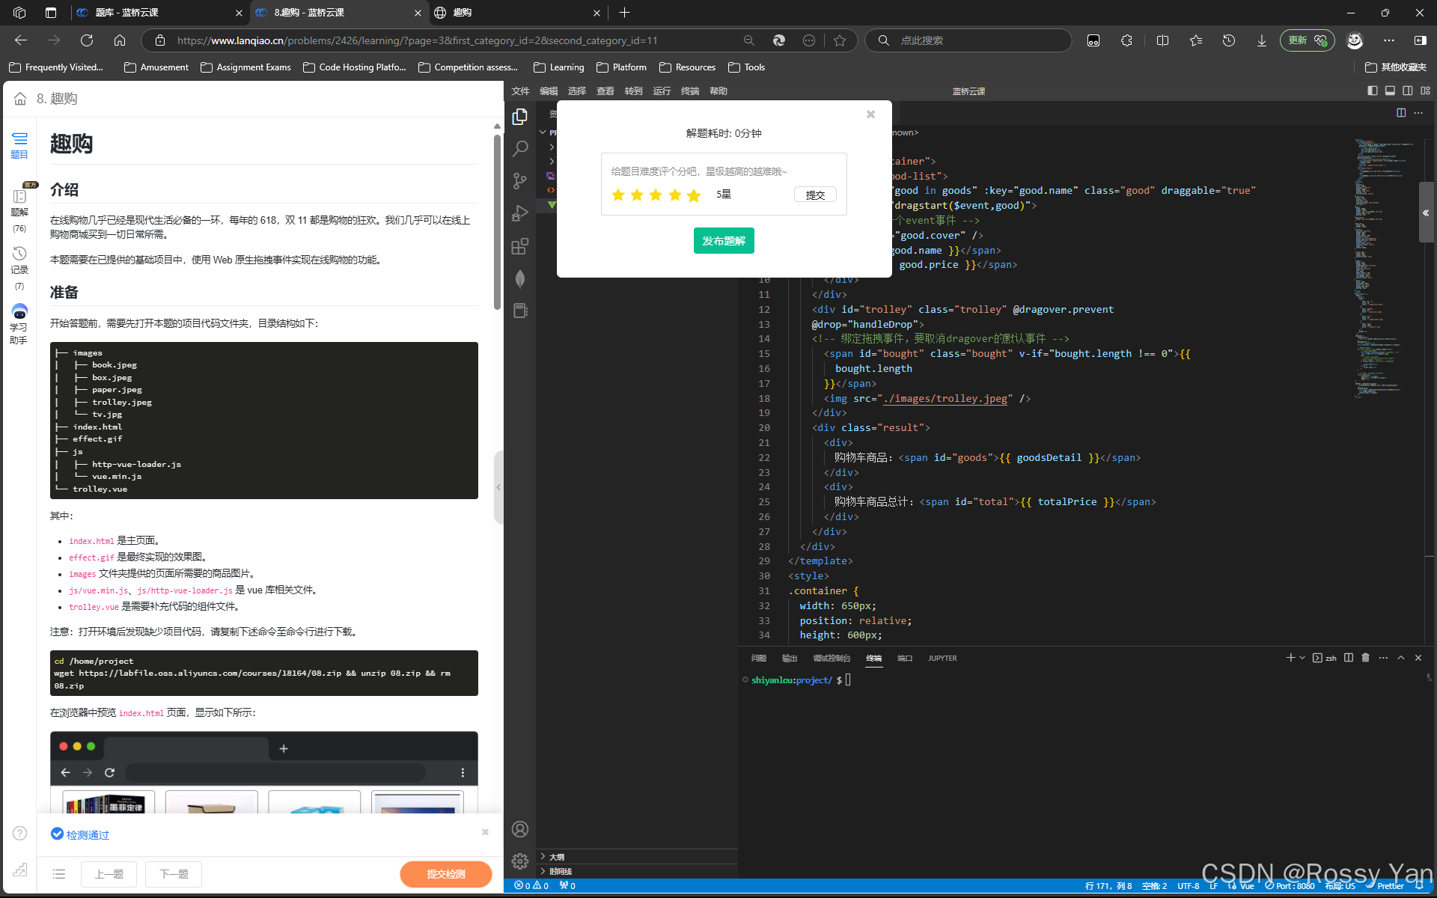Open new terminal launch profile dropdown
1437x898 pixels.
pos(1302,658)
